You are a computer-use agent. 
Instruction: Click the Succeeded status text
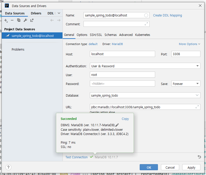(69, 119)
